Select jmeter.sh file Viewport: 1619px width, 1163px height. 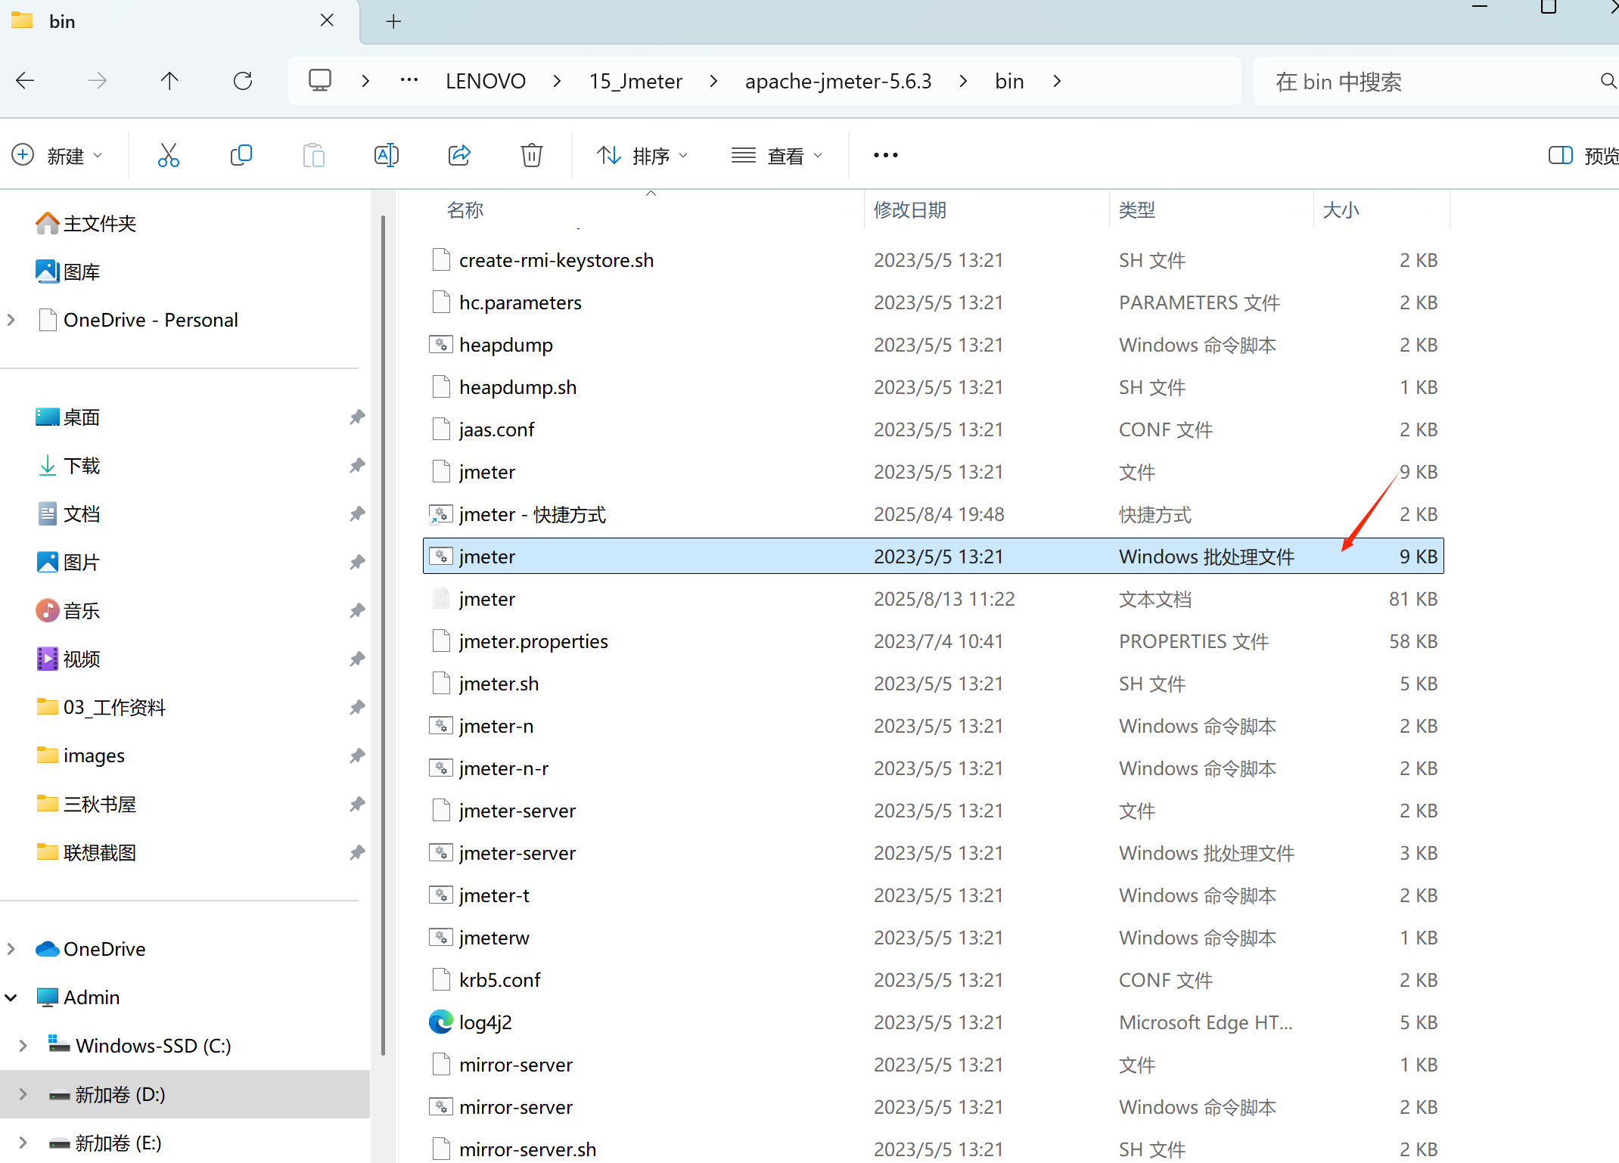(x=933, y=684)
